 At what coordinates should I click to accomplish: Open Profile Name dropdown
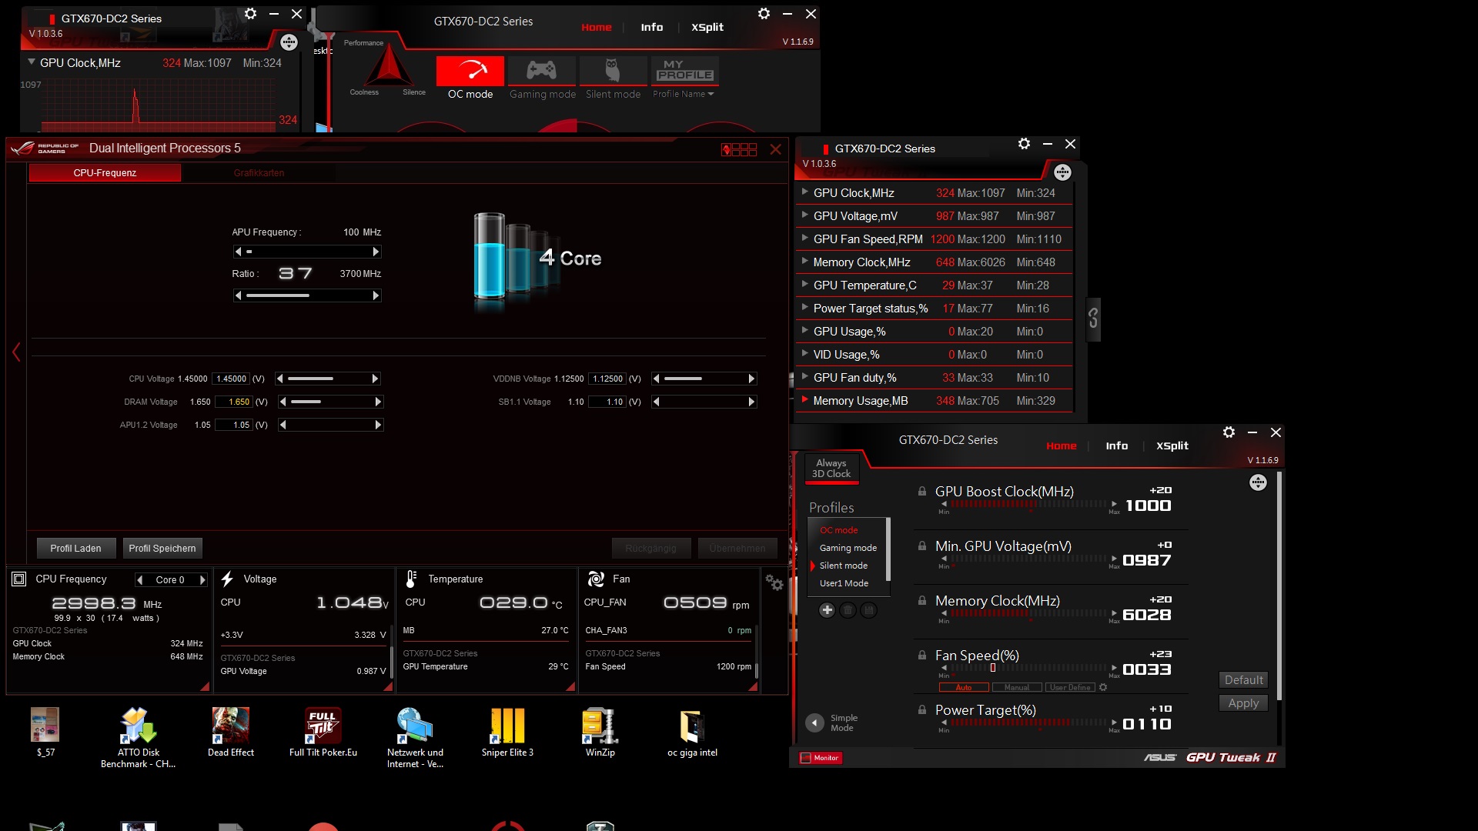pyautogui.click(x=684, y=94)
